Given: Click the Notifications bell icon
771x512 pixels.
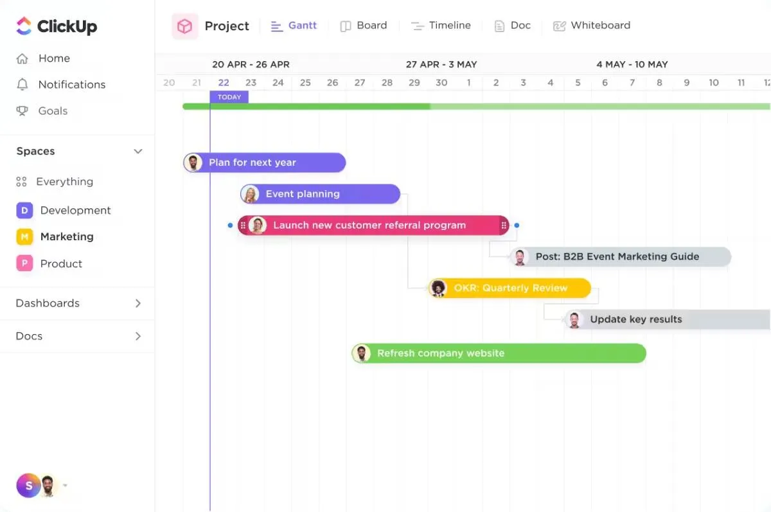Looking at the screenshot, I should click(x=22, y=85).
